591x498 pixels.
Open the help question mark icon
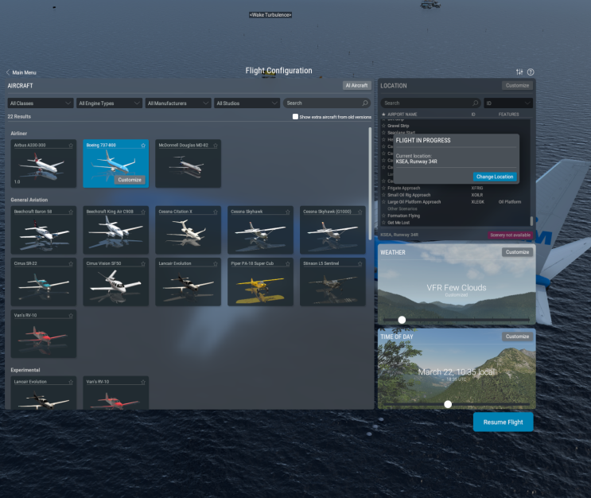pos(531,72)
